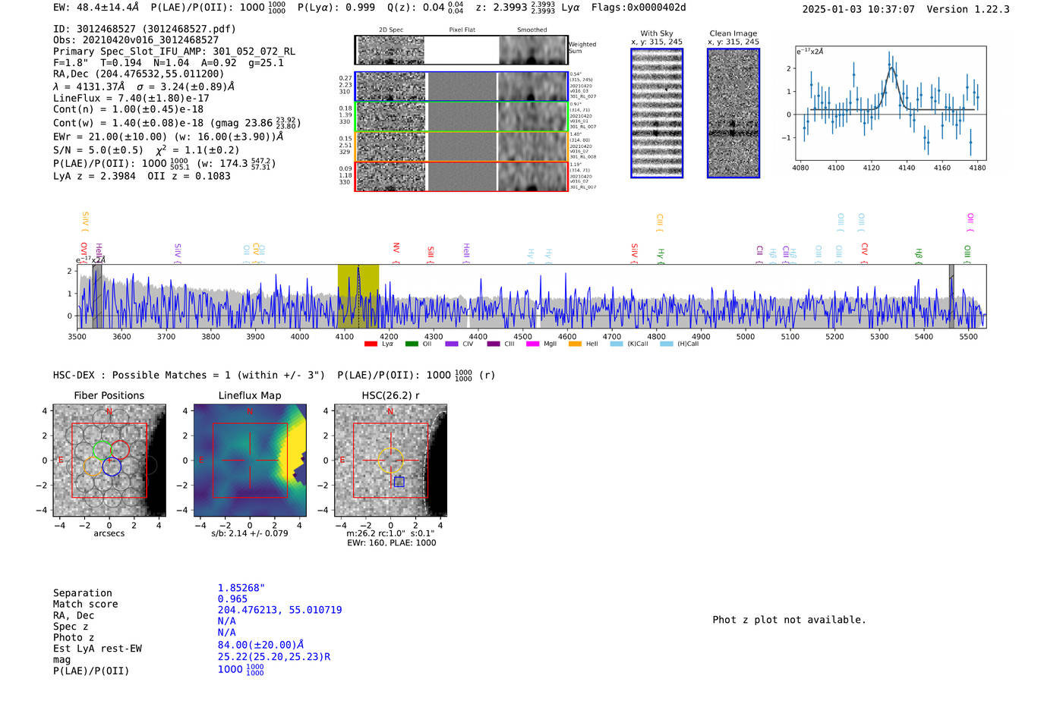
Task: Click the 2025-01-03 10:37:07 timestamp
Action: click(x=858, y=9)
